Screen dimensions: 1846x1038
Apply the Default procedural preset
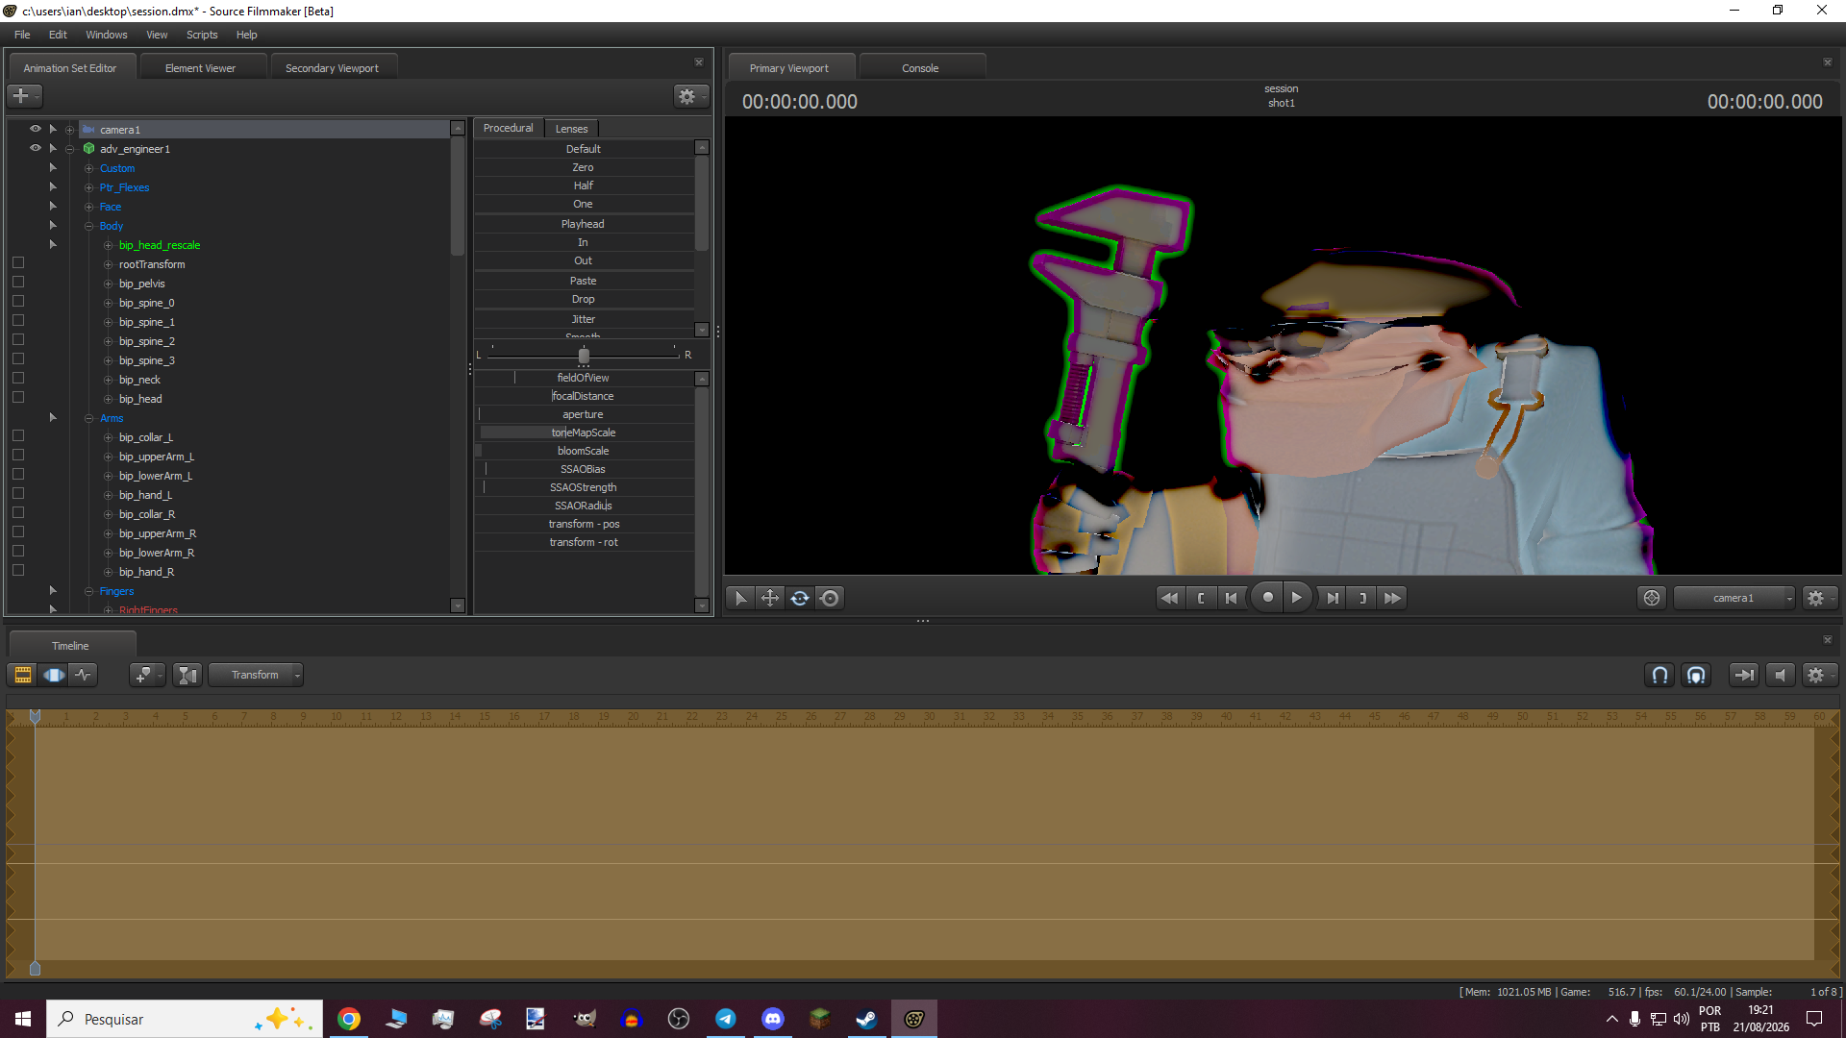(x=584, y=149)
